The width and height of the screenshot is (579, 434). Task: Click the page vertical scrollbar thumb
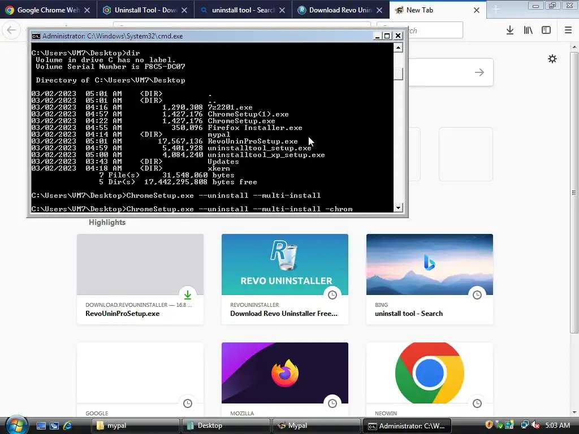click(x=574, y=192)
